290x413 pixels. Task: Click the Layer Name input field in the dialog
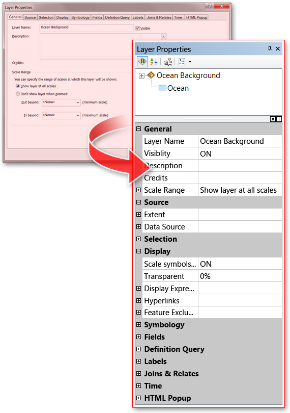pos(86,28)
